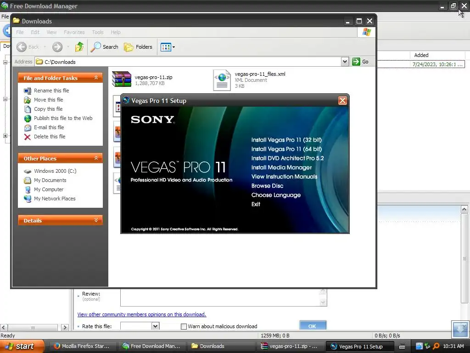Select vegas-pro-11_files.xml document icon
Image resolution: width=470 pixels, height=353 pixels.
(x=222, y=80)
